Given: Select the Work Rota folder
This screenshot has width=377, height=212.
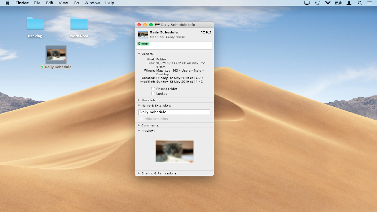Looking at the screenshot, I should point(79,24).
